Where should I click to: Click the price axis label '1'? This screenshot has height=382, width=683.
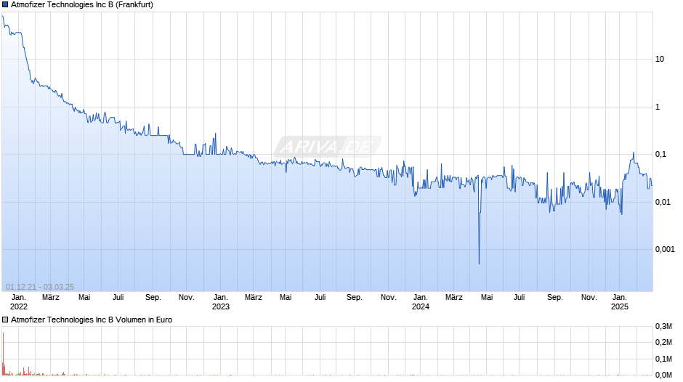point(658,107)
